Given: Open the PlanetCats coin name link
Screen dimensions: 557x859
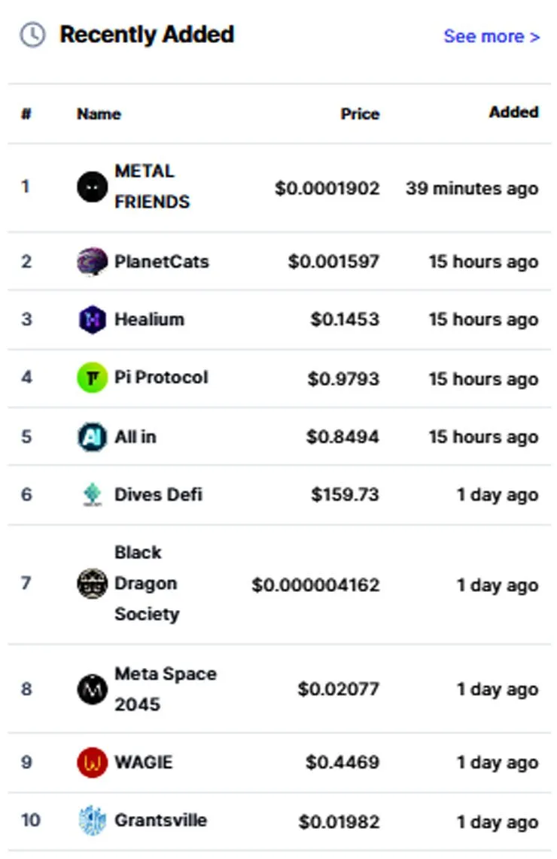Looking at the screenshot, I should pyautogui.click(x=161, y=262).
